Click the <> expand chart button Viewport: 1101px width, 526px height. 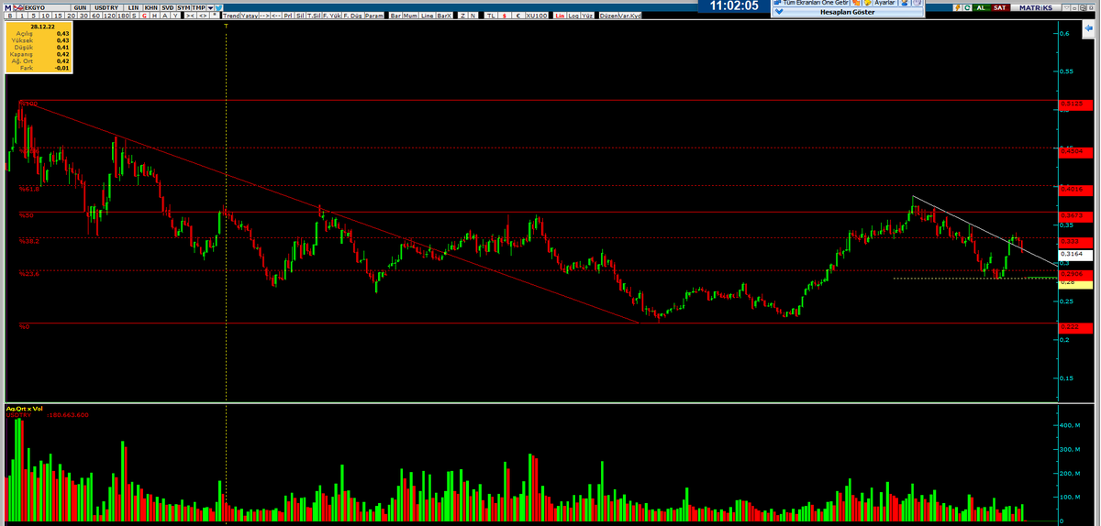click(202, 16)
